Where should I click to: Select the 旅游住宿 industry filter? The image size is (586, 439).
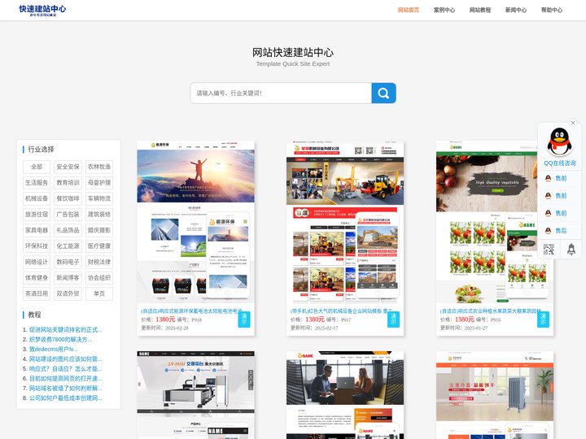tap(37, 215)
